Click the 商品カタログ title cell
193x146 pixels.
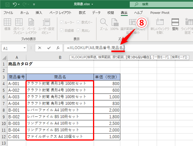click(17, 64)
